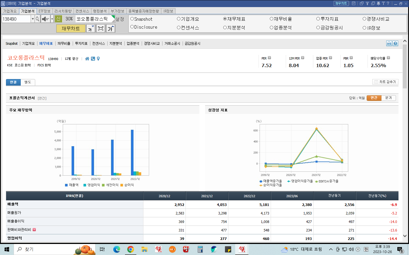Expand 판매비와관리비 row with plus icon

pyautogui.click(x=34, y=229)
